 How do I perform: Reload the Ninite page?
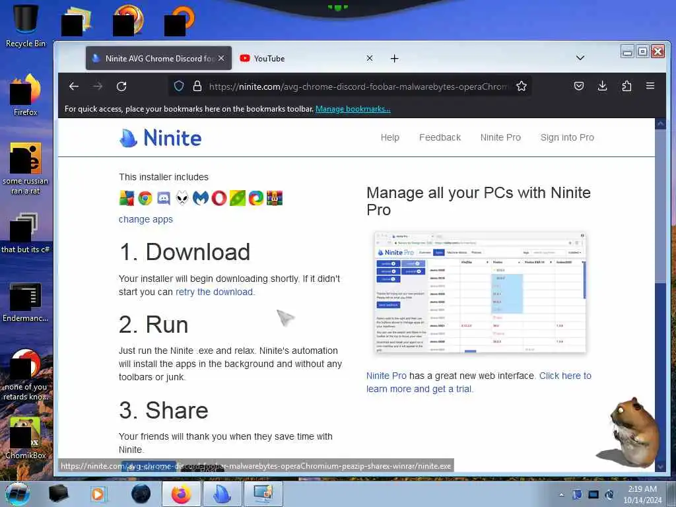(121, 86)
